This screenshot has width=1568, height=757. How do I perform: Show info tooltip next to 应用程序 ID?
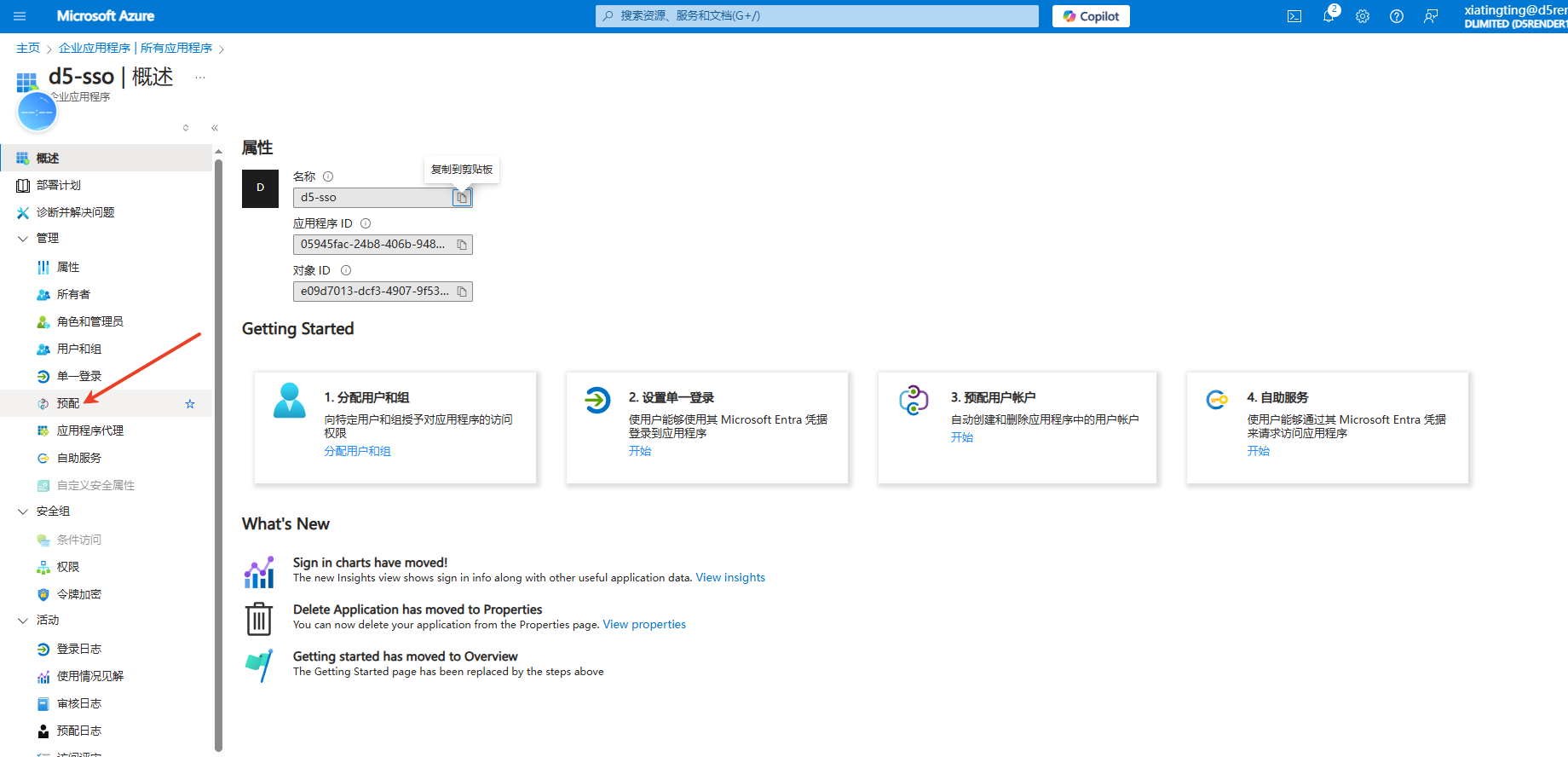366,223
